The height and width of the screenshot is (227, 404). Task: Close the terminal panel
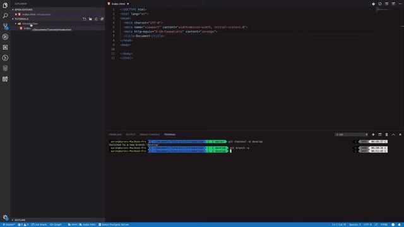click(x=400, y=134)
